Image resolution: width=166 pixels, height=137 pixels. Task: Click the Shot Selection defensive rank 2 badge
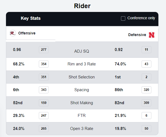[146, 77]
